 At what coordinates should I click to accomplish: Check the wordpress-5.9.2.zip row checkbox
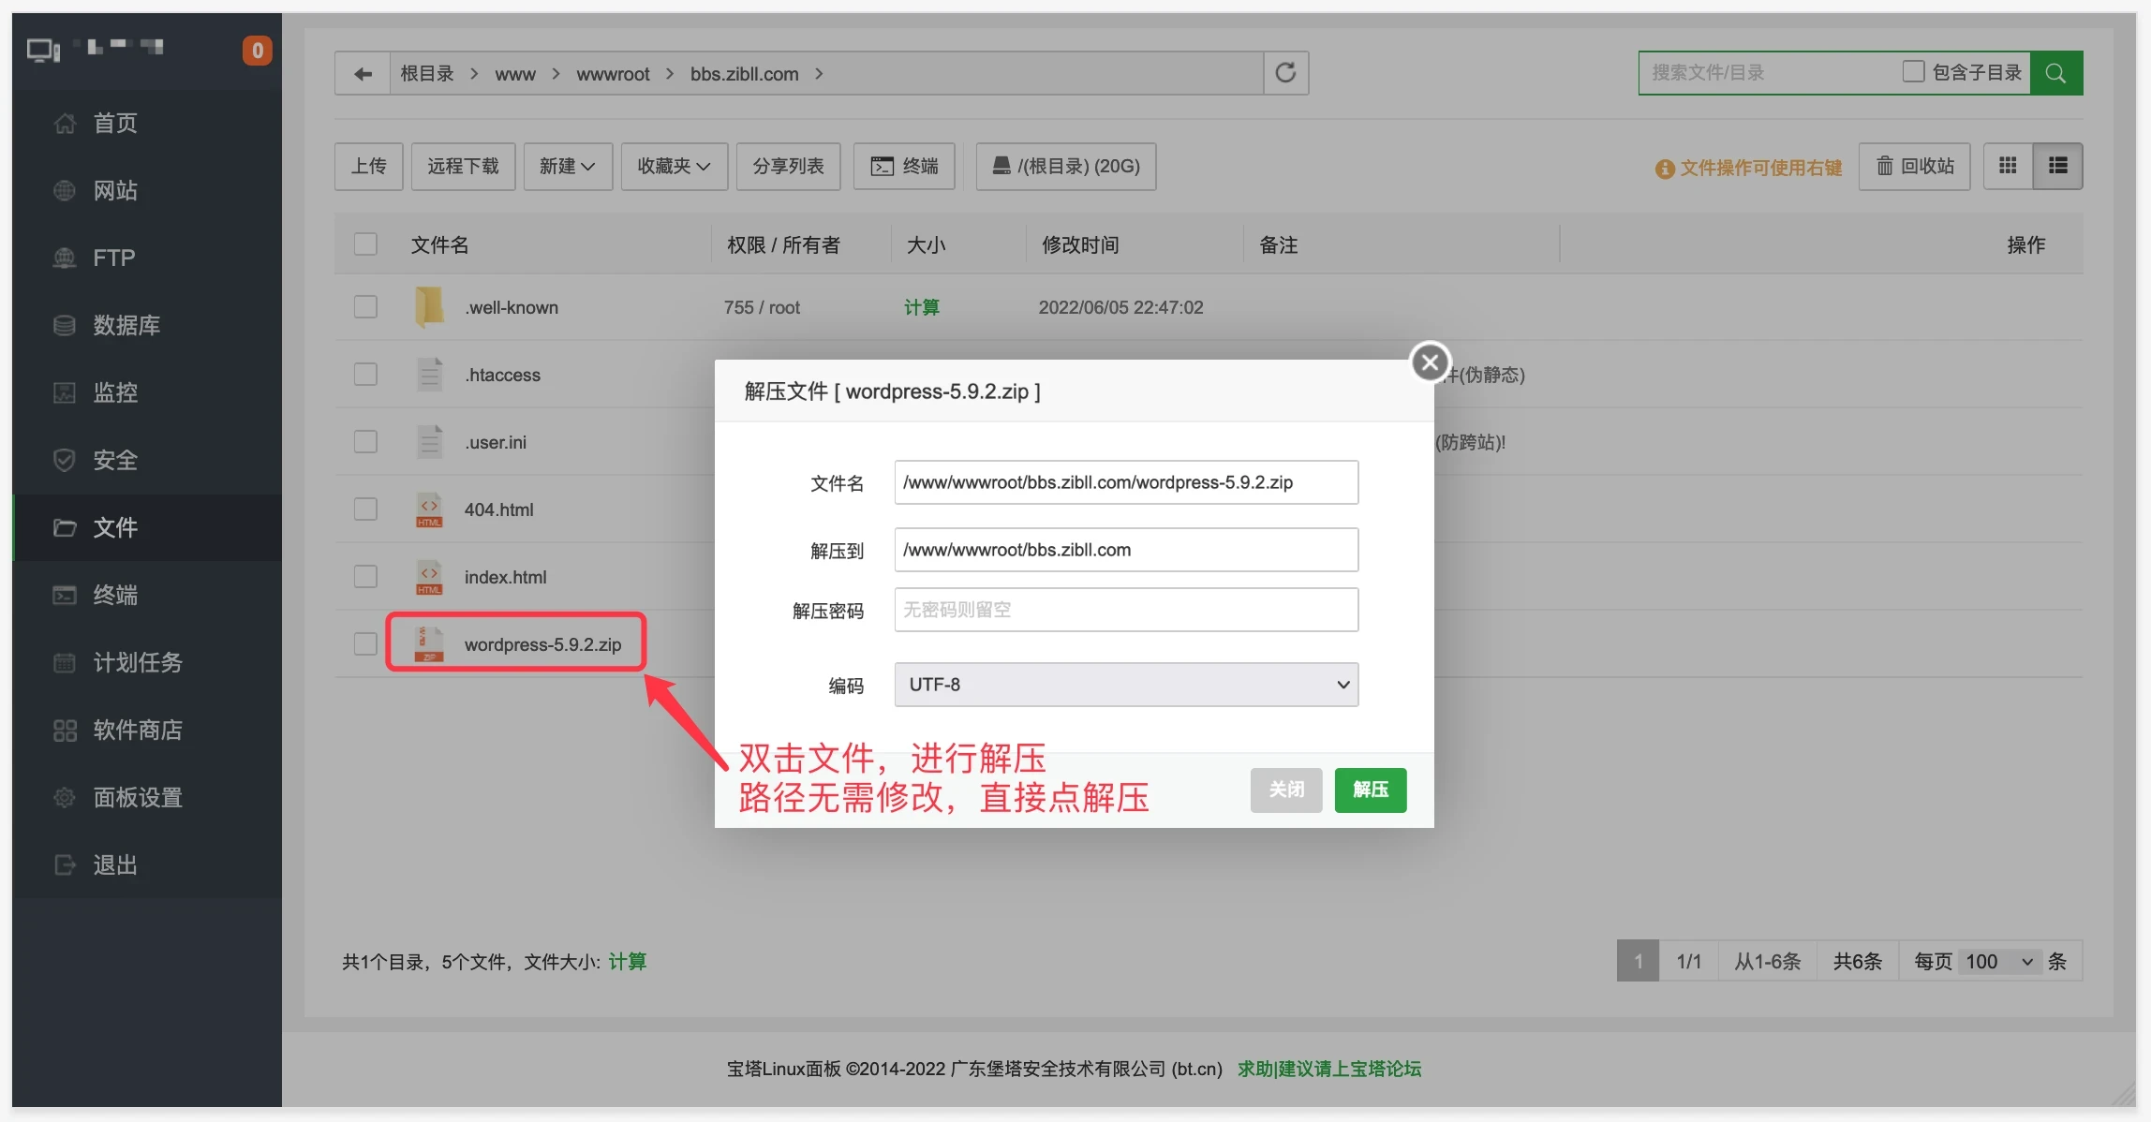364,643
